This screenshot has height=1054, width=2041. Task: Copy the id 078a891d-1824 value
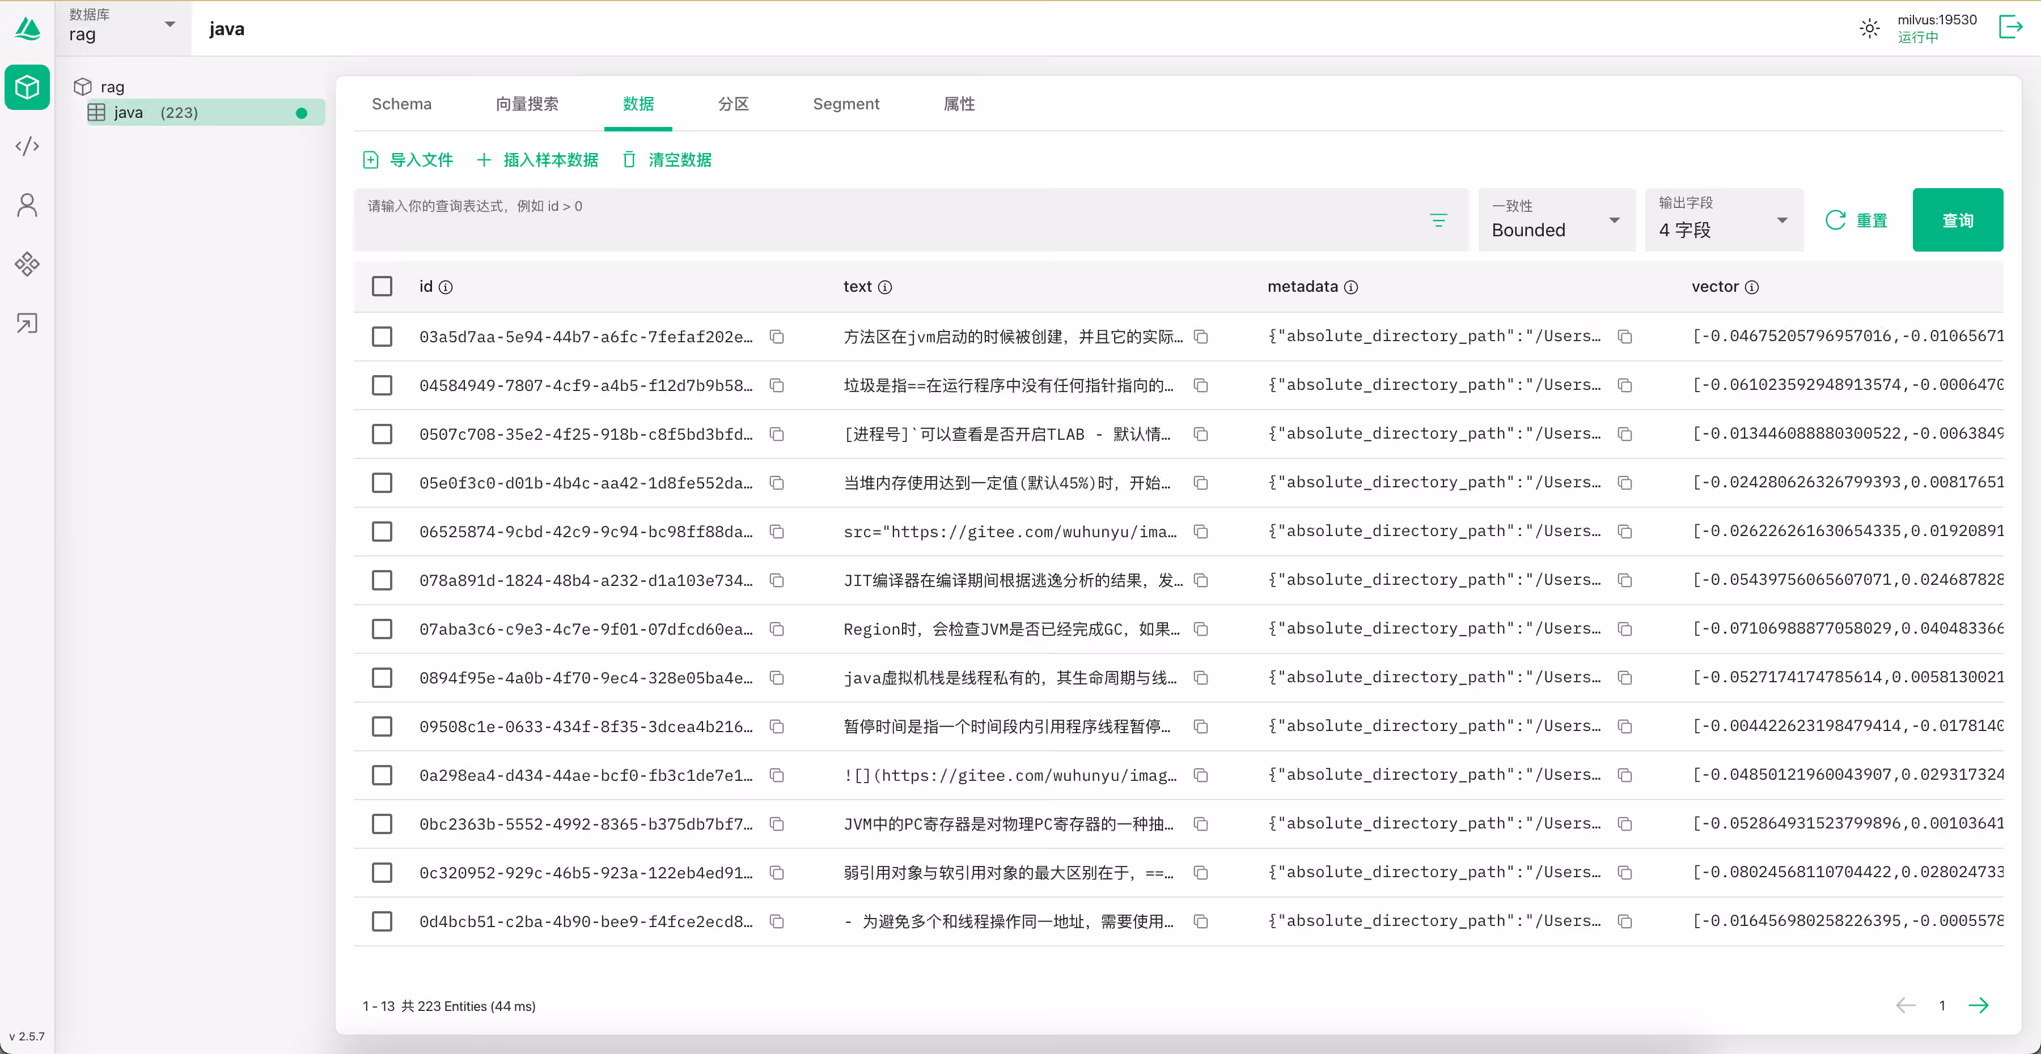pyautogui.click(x=777, y=580)
